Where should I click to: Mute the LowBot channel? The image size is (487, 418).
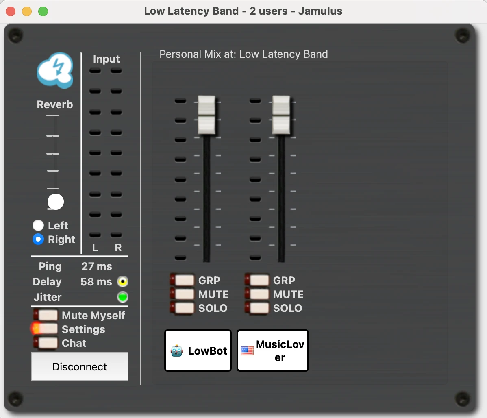(x=182, y=294)
